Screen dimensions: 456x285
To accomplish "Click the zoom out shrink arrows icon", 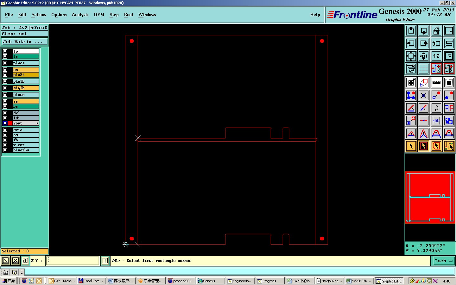I will 424,56.
